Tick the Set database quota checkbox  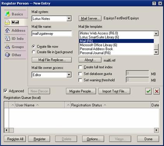(x=80, y=74)
